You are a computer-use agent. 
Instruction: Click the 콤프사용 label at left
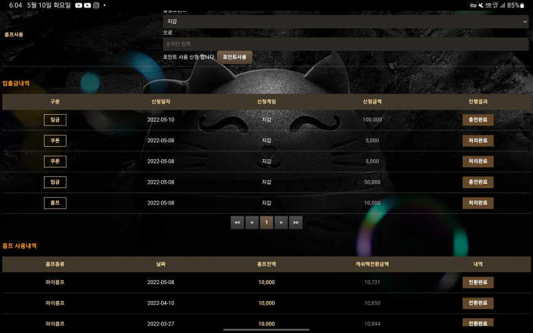pos(14,34)
